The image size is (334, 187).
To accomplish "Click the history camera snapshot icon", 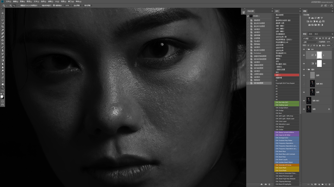I will point(266,184).
